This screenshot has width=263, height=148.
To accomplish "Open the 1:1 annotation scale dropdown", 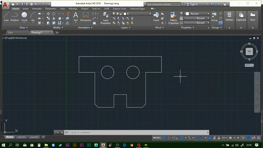I will coord(224,138).
